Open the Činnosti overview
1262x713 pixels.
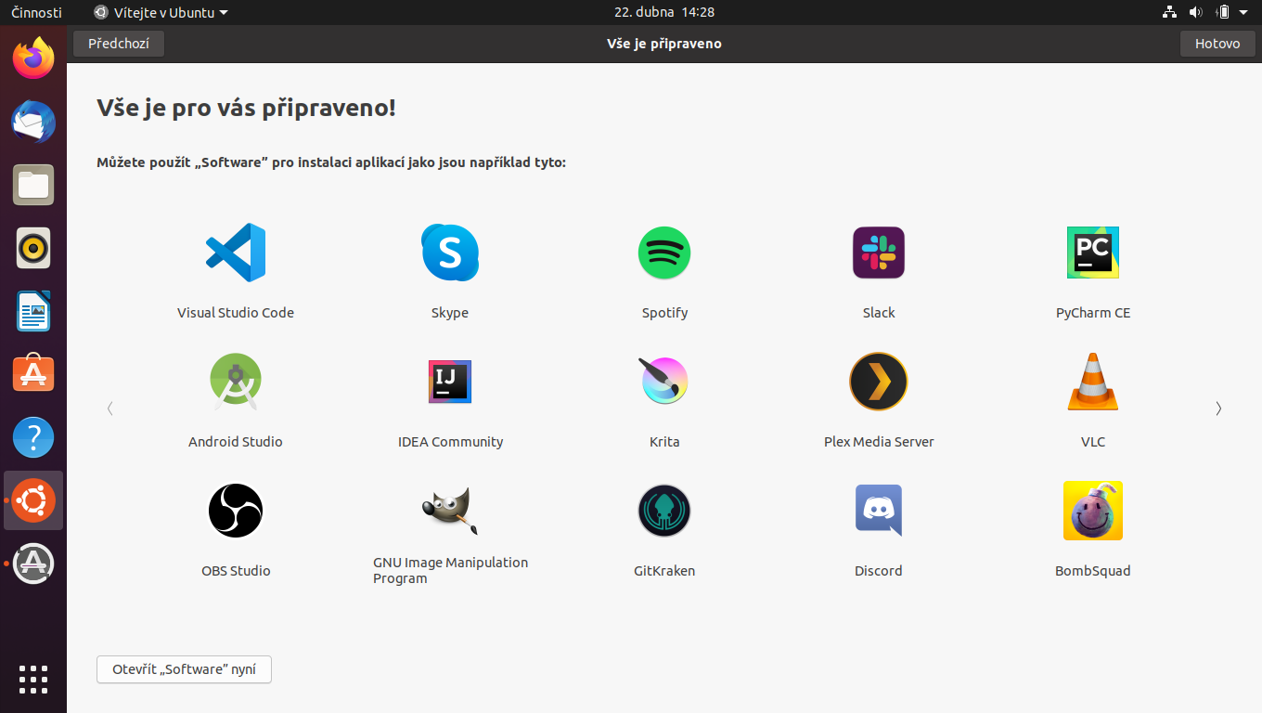(36, 12)
